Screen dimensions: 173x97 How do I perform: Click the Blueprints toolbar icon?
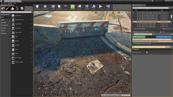(x=79, y=7)
